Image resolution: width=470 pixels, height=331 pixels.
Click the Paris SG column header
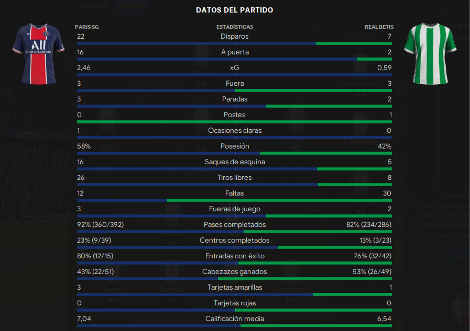point(86,27)
